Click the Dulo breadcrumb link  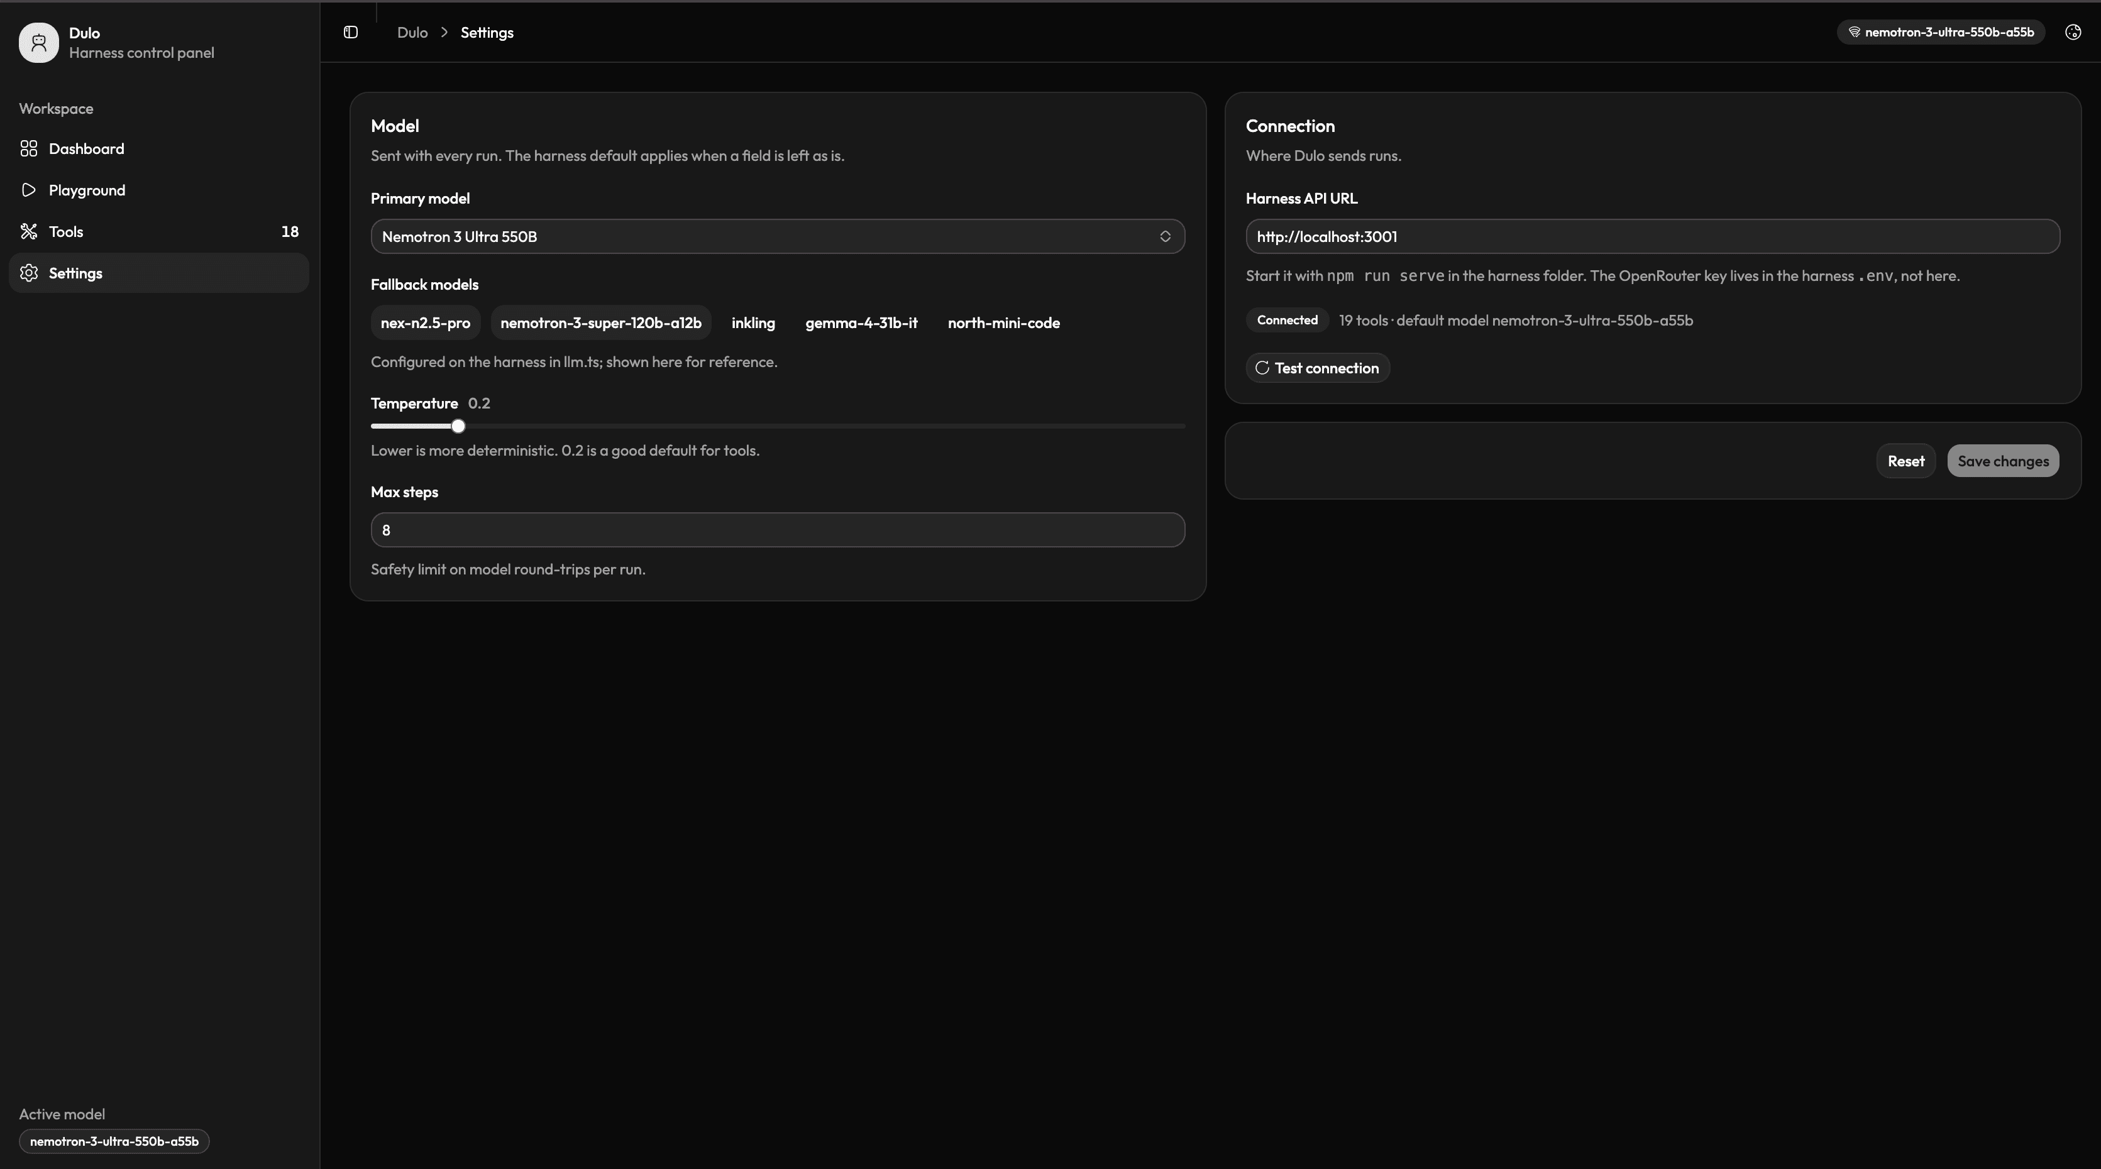[x=412, y=33]
